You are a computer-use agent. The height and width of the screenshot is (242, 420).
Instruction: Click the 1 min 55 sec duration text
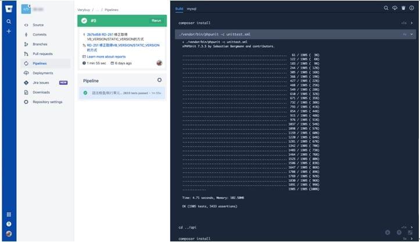click(x=96, y=63)
